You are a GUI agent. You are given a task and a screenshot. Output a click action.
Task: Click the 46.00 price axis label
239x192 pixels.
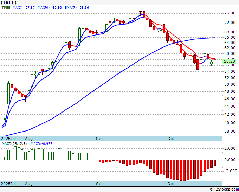(x=230, y=99)
